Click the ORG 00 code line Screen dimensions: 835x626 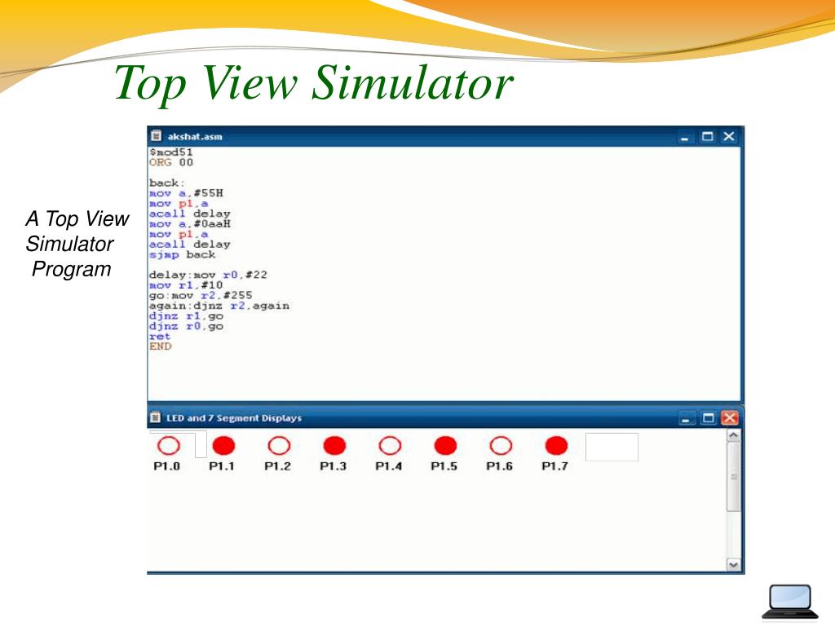tap(171, 162)
